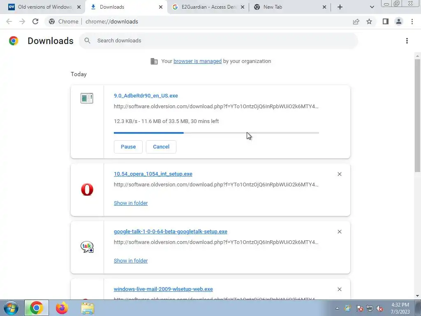The height and width of the screenshot is (316, 421).
Task: Launch Firefox from the taskbar
Action: 62,308
